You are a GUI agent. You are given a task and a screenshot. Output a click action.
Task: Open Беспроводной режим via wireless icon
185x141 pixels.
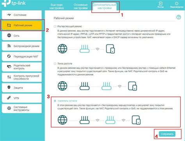point(9,46)
